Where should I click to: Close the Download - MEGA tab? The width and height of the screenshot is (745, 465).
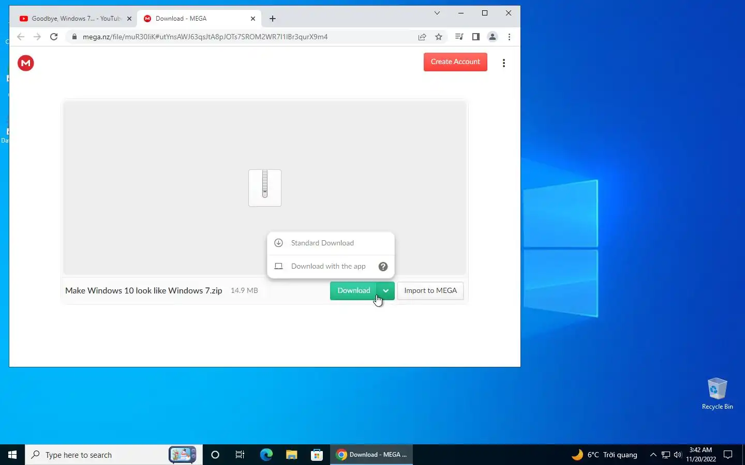[x=253, y=19]
